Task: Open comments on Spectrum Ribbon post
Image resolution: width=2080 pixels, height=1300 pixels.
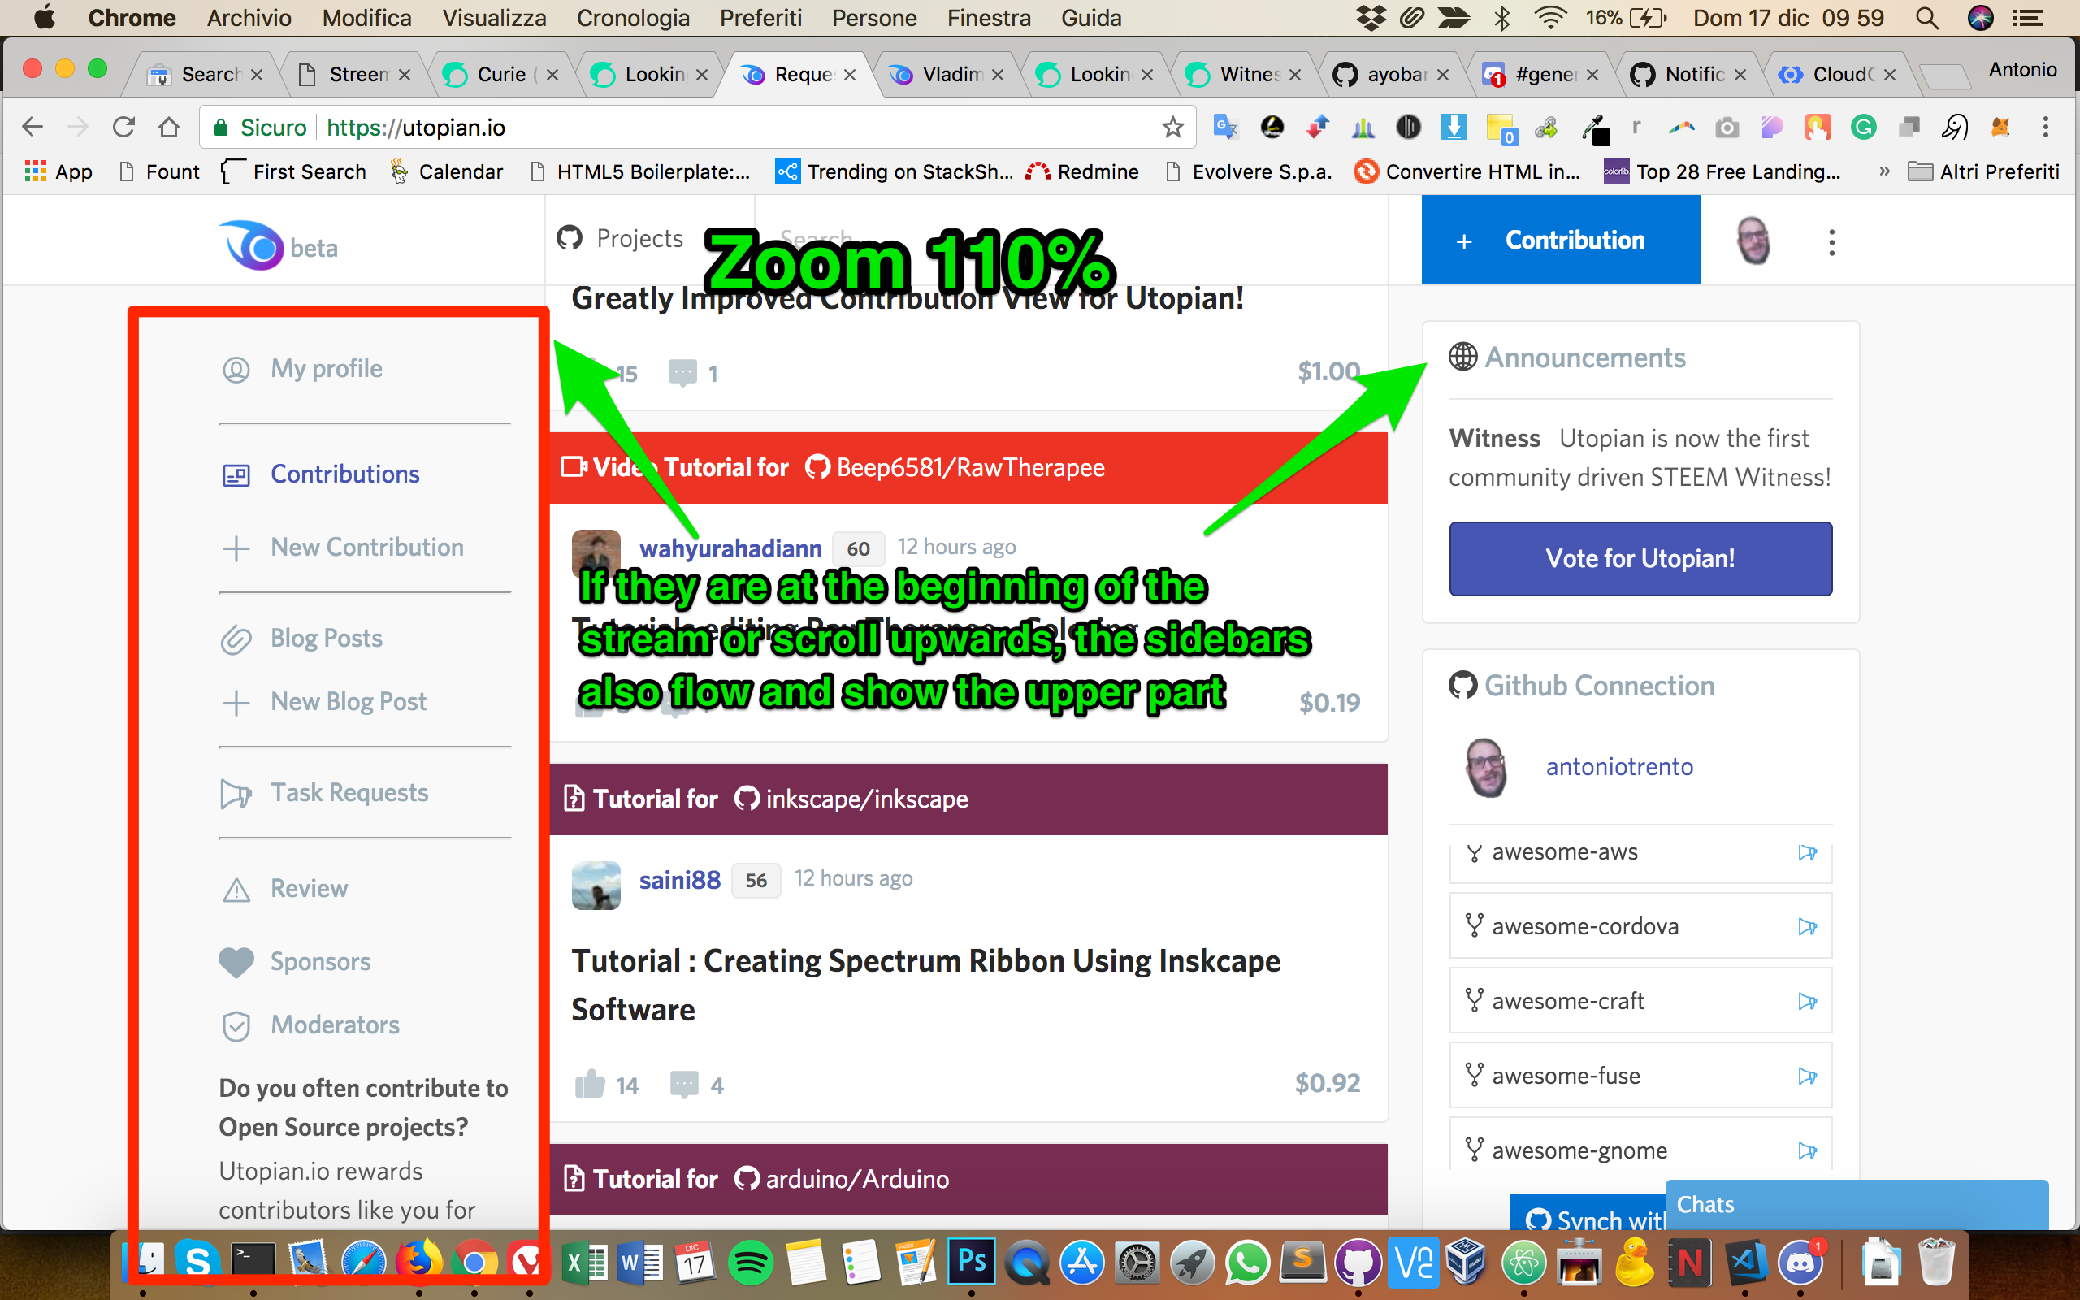Action: point(684,1085)
